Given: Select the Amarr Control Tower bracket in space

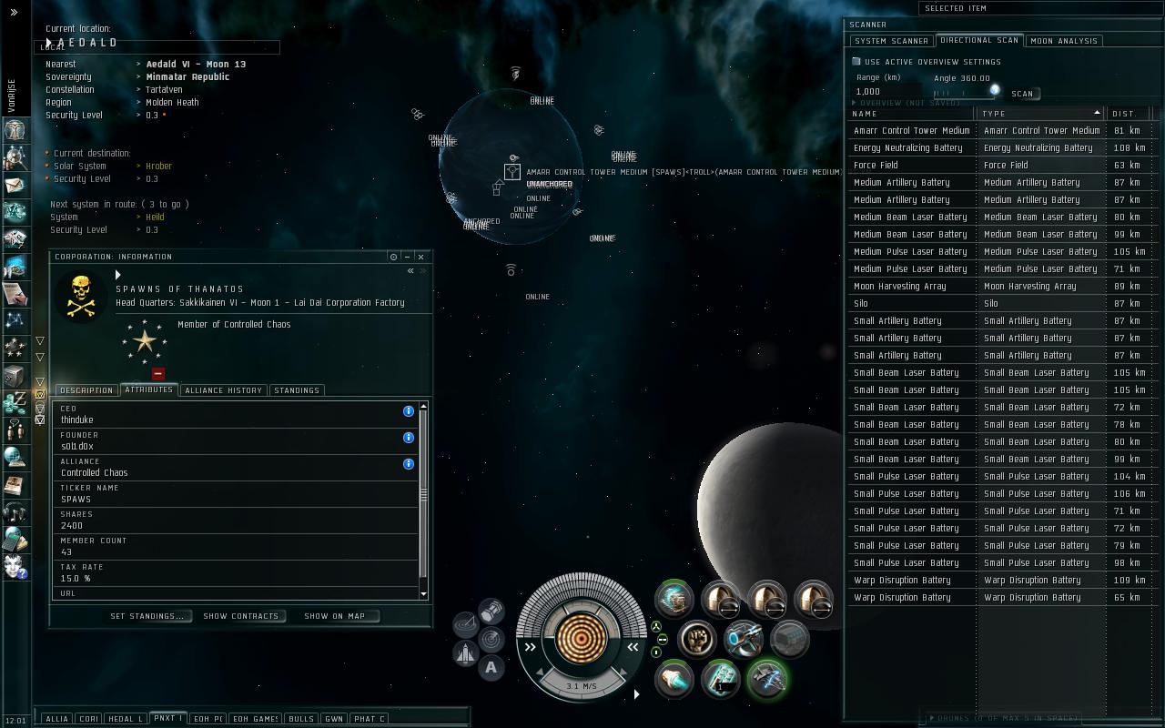Looking at the screenshot, I should point(512,172).
